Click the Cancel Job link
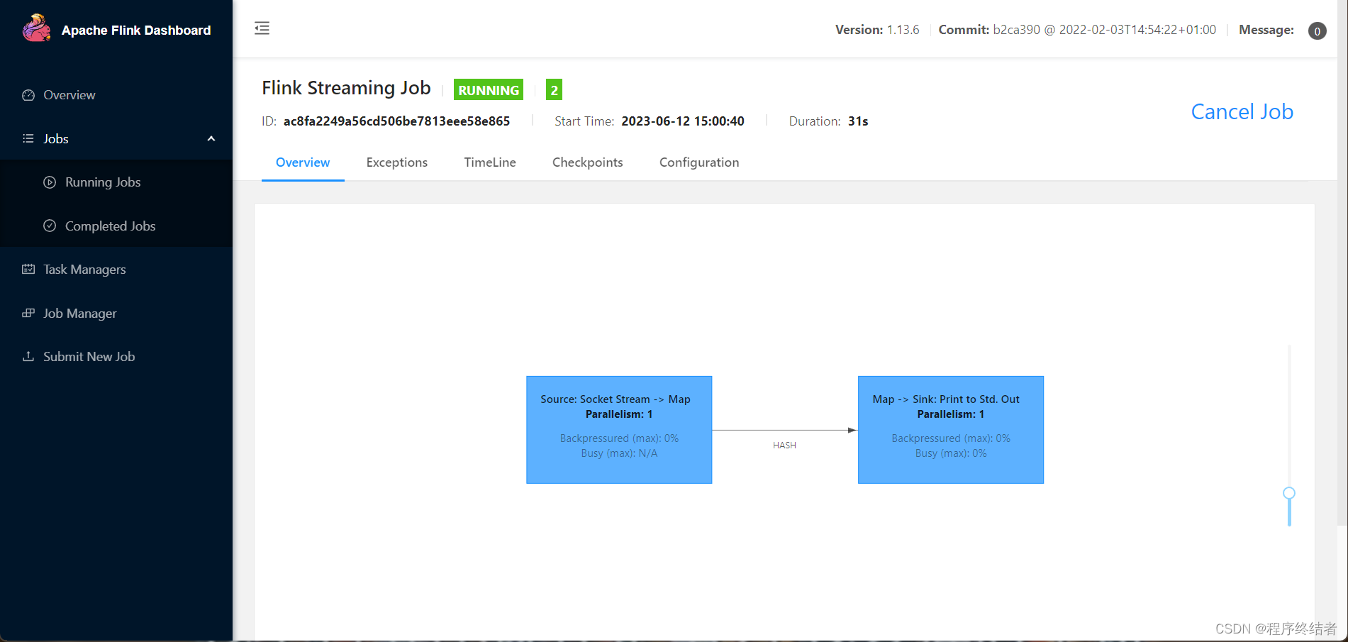 pos(1242,111)
